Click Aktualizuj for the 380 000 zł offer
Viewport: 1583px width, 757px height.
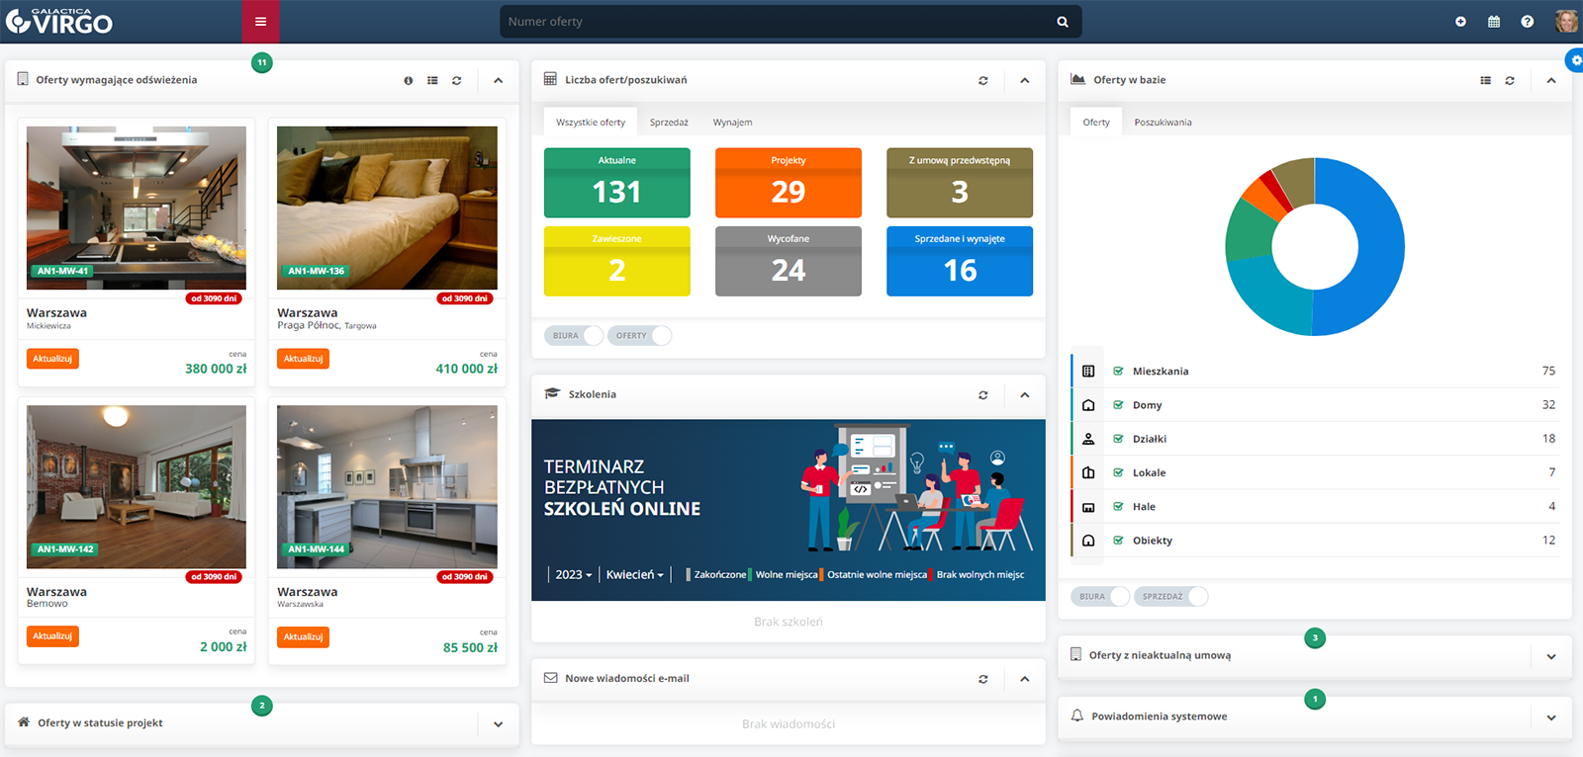[x=52, y=359]
